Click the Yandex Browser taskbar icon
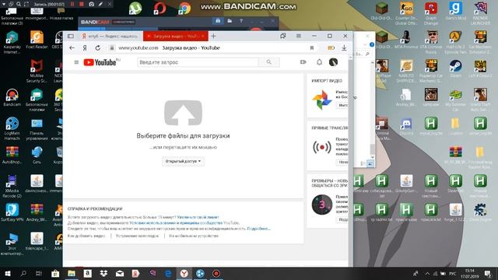 [x=184, y=273]
